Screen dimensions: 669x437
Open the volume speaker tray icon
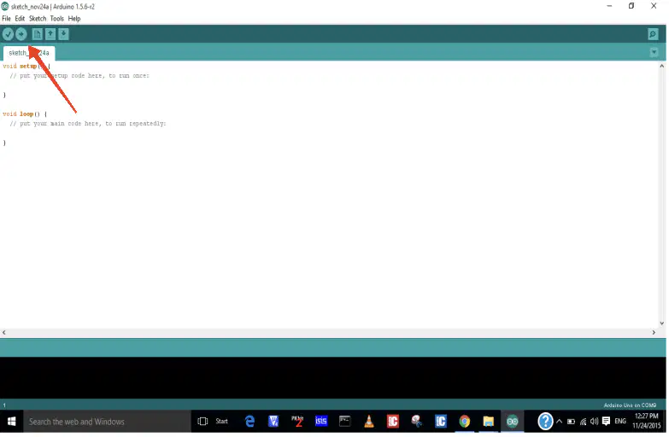point(595,422)
